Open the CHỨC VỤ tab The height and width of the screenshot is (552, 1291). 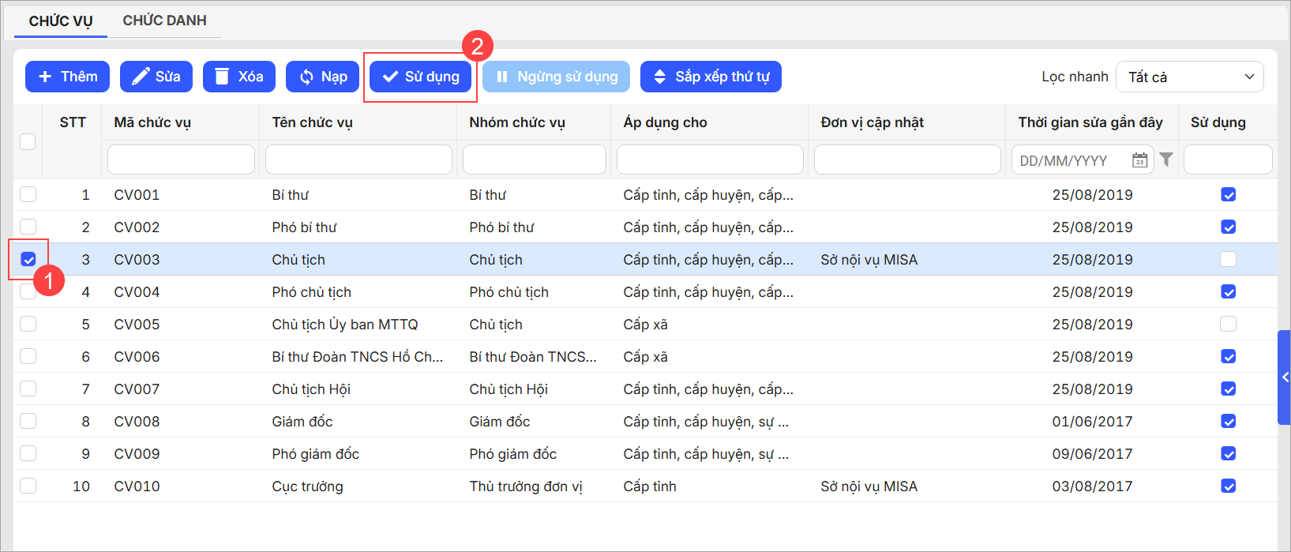[61, 21]
